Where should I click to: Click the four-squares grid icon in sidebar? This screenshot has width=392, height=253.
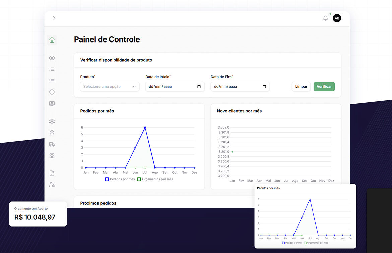[x=52, y=156]
